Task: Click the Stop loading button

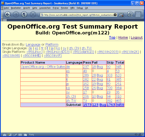Action: tap(33, 15)
